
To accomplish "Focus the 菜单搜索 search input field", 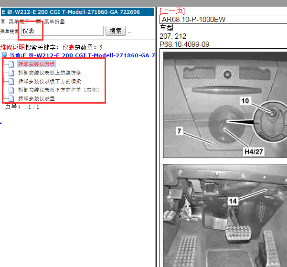I will (x=62, y=31).
